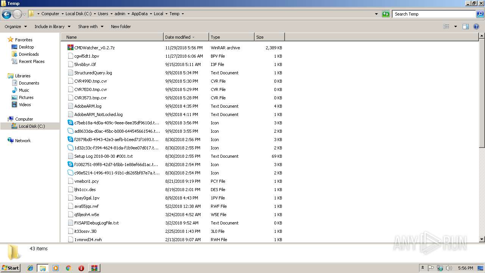Click the Change your view icon

pyautogui.click(x=446, y=27)
